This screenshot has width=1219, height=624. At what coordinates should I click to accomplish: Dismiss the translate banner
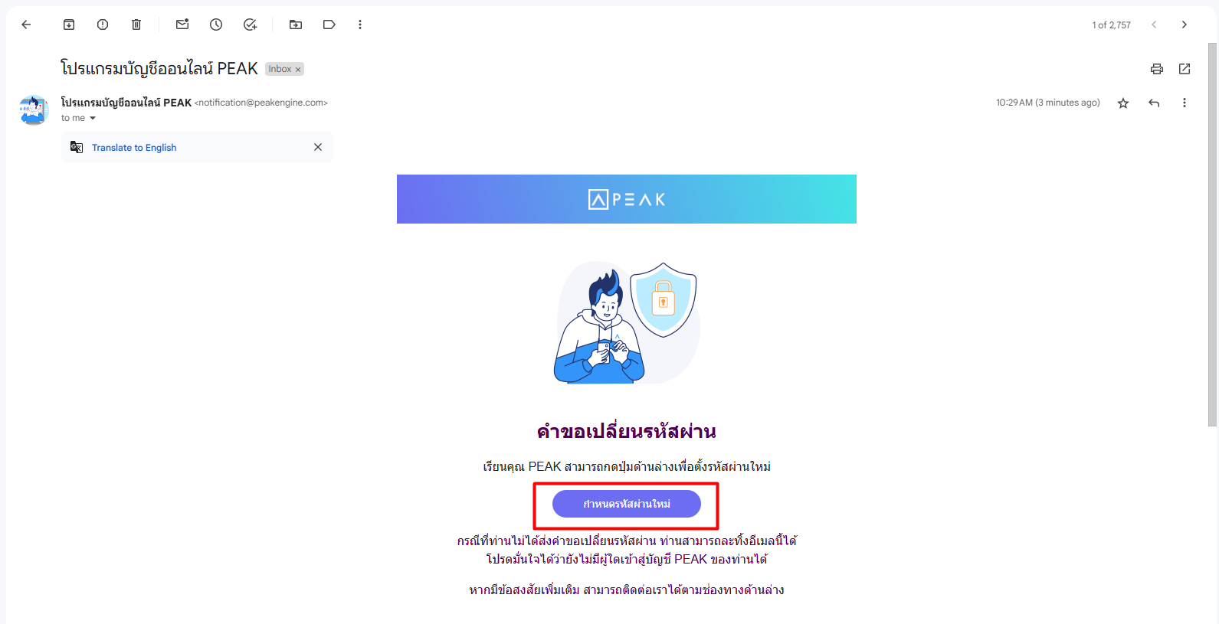tap(318, 147)
